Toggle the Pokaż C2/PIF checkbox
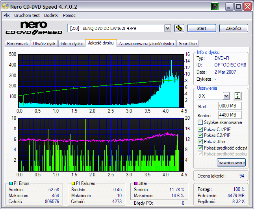This screenshot has width=254, height=209. 200,135
